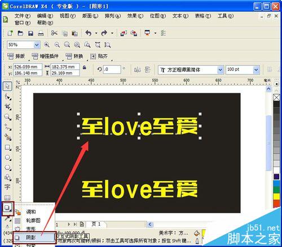This screenshot has height=247, width=282.
Task: Switch to the 页 1 tab
Action: pos(96,224)
